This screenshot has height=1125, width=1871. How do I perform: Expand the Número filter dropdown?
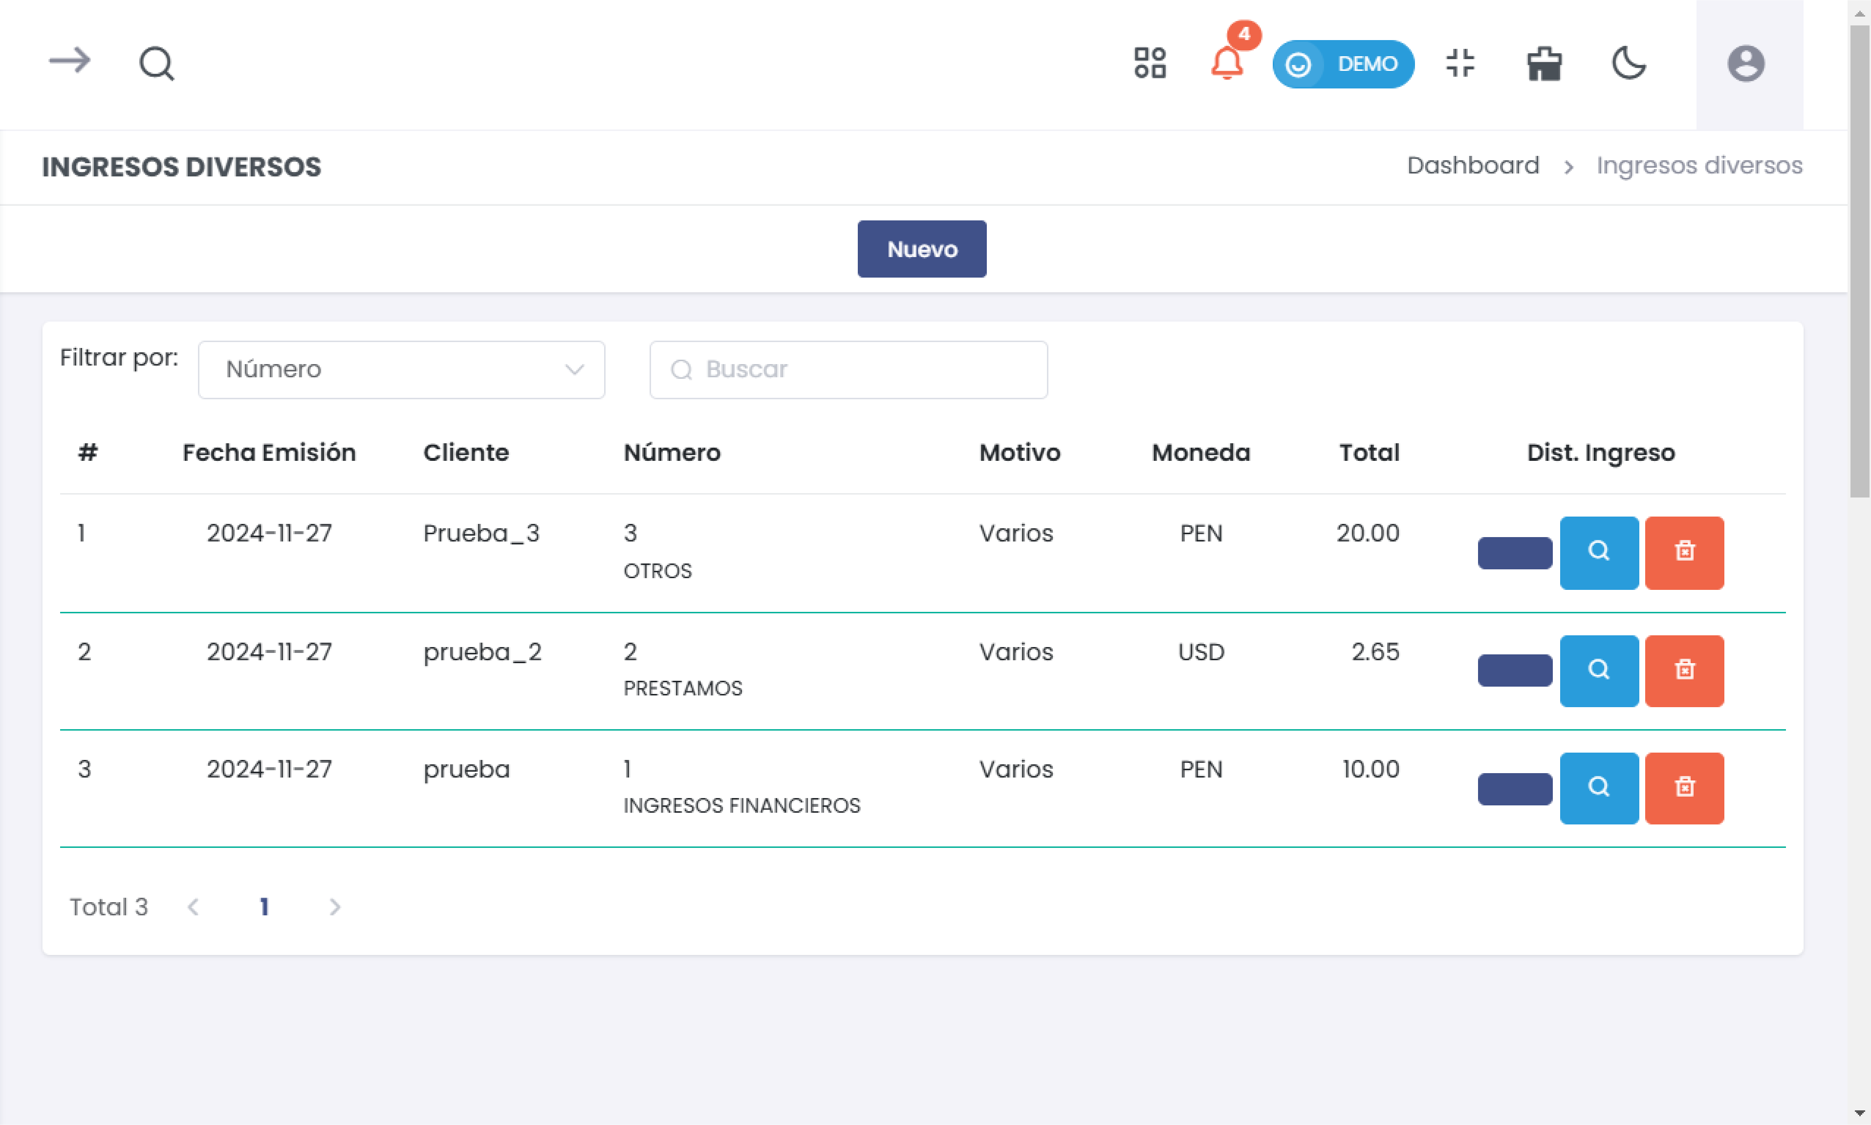click(401, 369)
